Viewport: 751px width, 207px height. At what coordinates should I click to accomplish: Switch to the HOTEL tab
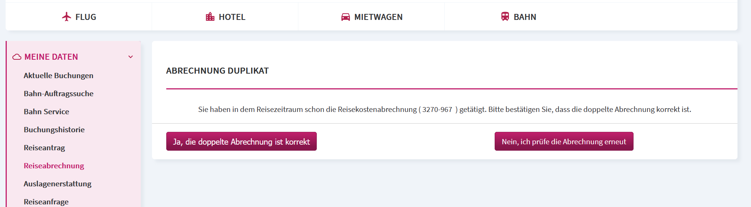[x=225, y=17]
